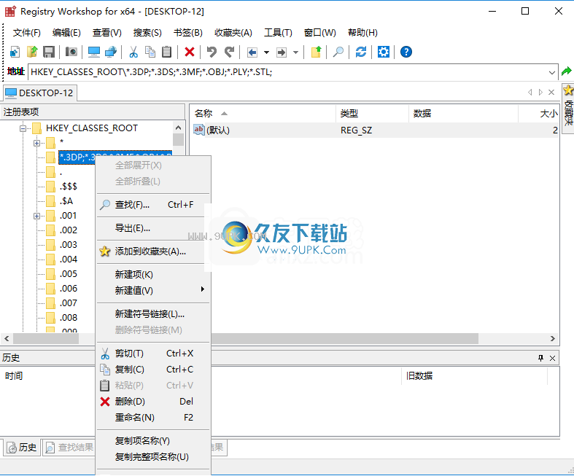Viewport: 574px width, 476px height.
Task: Open the 书签(B) menu
Action: 187,33
